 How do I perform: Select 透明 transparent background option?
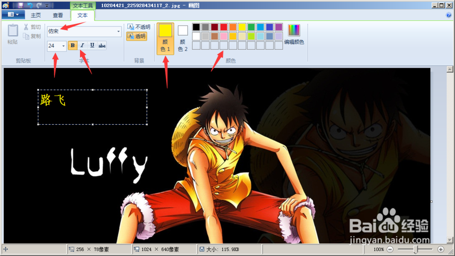[136, 36]
